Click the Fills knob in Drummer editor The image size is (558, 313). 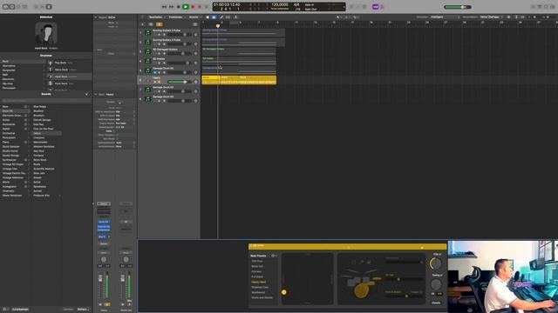[436, 263]
